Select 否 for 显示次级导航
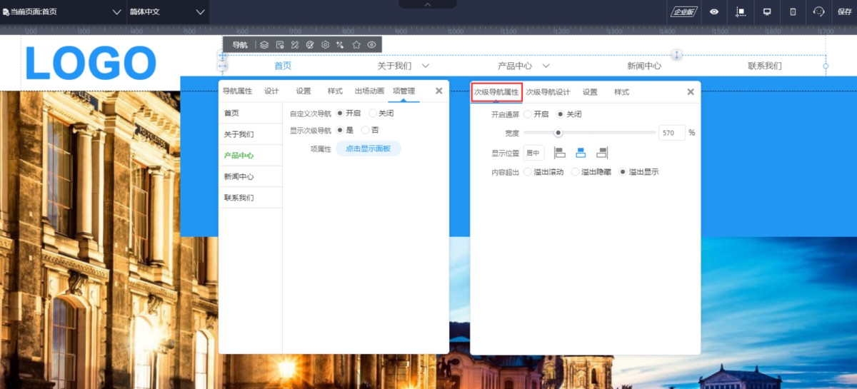 click(x=366, y=131)
